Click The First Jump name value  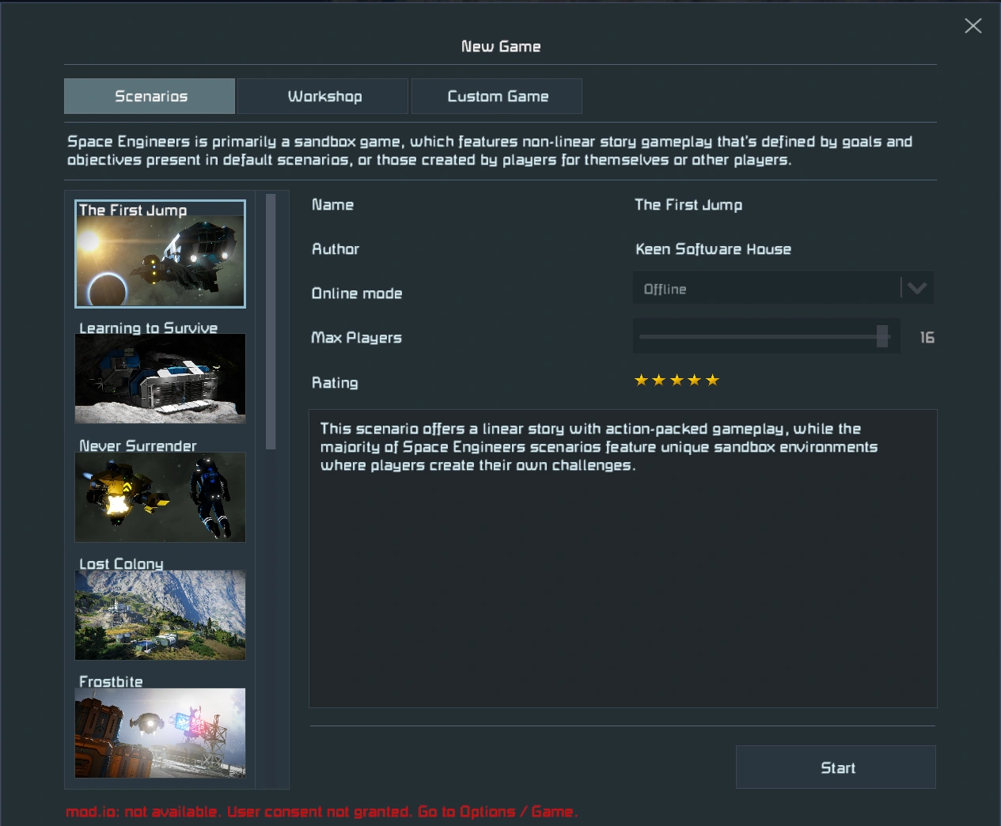[688, 205]
